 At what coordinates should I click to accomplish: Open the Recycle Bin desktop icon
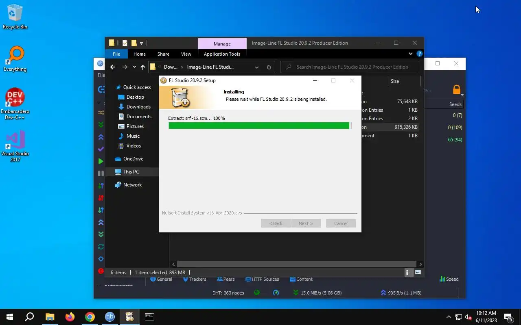(15, 17)
